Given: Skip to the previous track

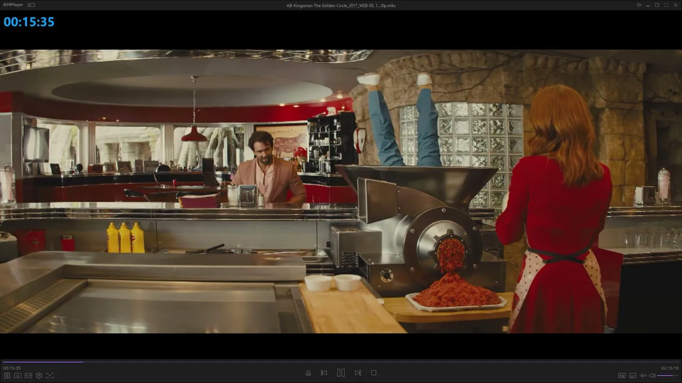Looking at the screenshot, I should (x=324, y=373).
